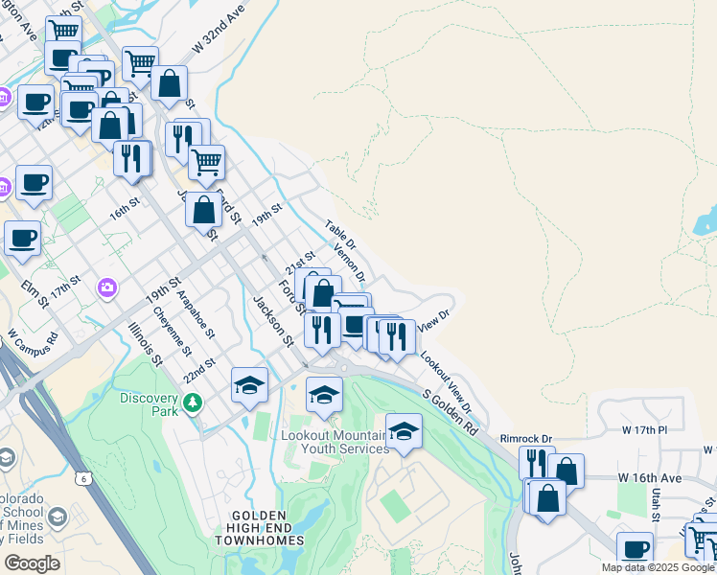Click the restaurant marker near Rimrock Dr
This screenshot has height=575, width=717.
pos(537,464)
